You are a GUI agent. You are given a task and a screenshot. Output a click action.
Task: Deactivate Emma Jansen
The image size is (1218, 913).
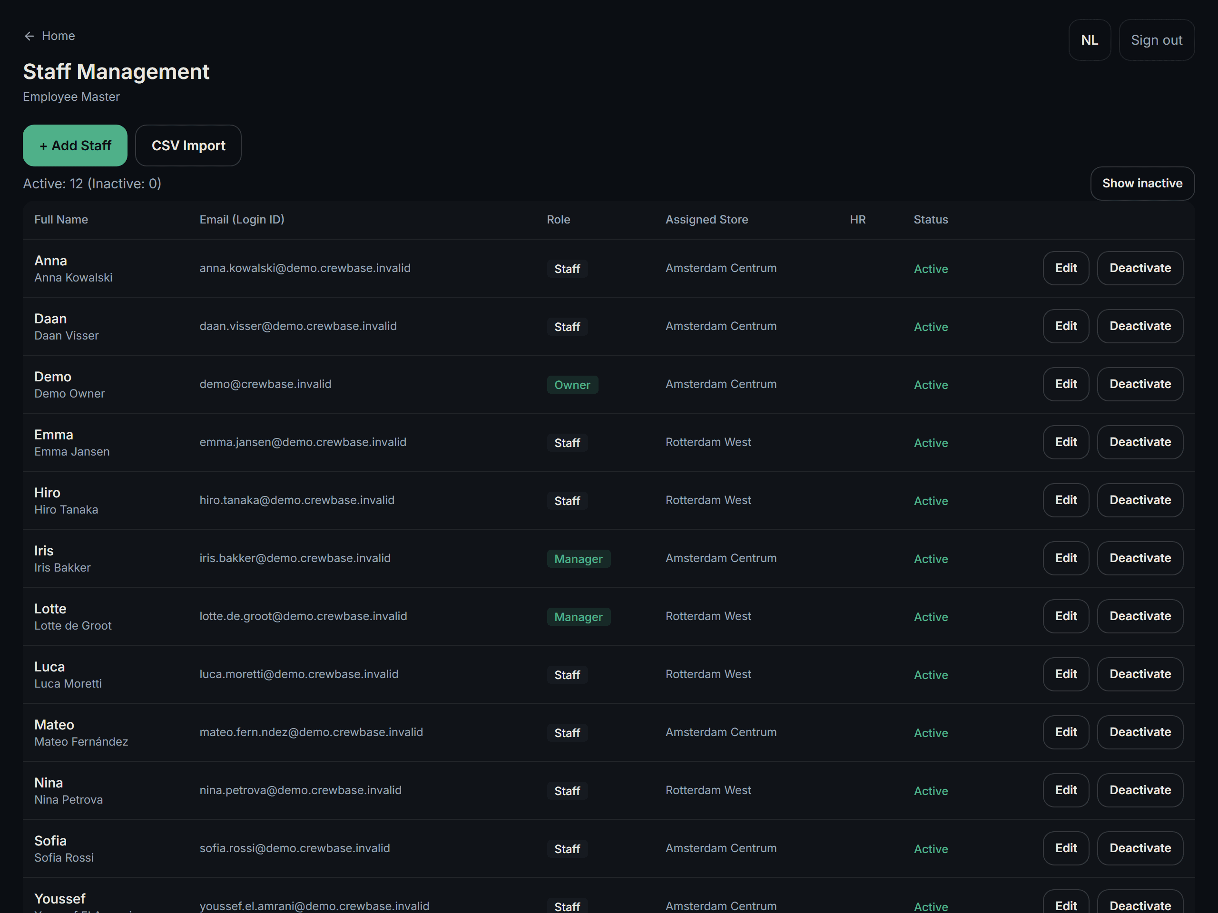point(1140,442)
